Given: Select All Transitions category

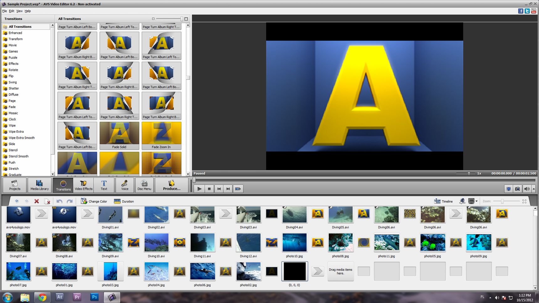Looking at the screenshot, I should pos(26,27).
